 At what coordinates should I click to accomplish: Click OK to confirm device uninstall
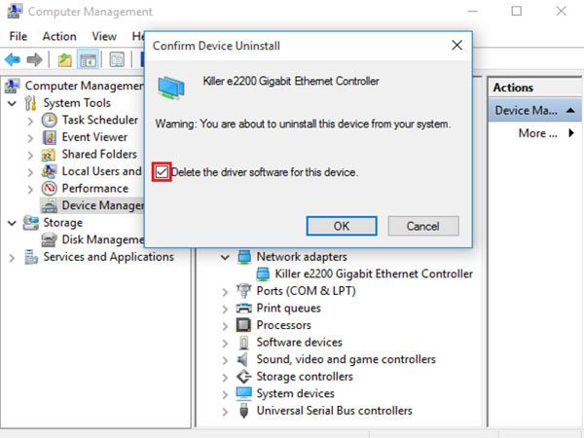[341, 226]
